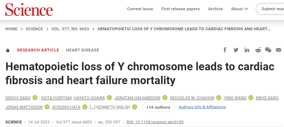
Task: Share article on Twitter icon
Action: 236,50
